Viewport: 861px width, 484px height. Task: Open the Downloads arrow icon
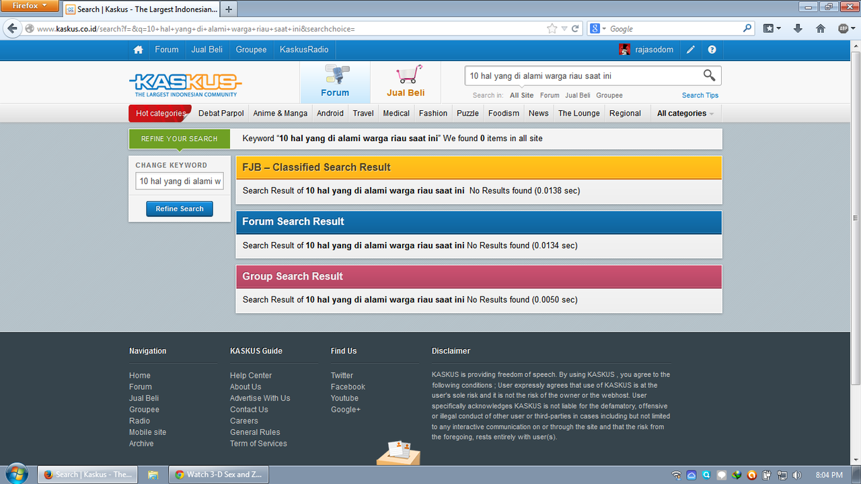click(798, 29)
